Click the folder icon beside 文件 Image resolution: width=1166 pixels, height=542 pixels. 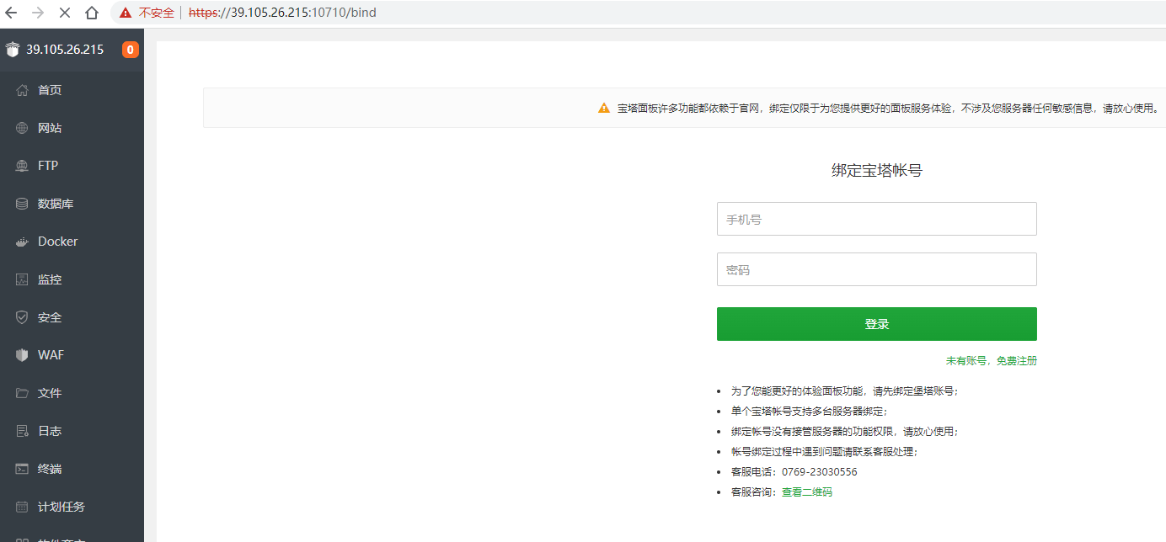[x=23, y=393]
